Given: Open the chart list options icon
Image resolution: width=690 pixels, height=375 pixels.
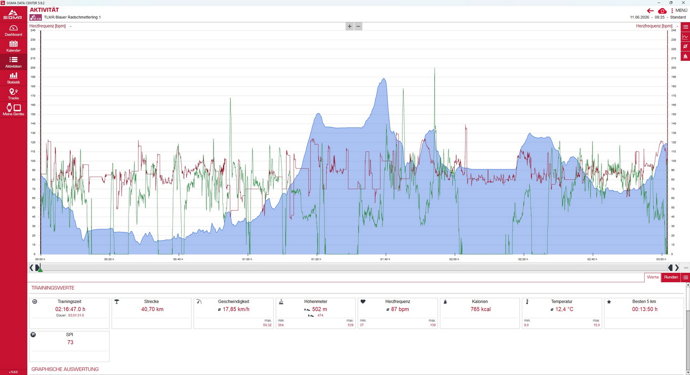Looking at the screenshot, I should coord(685,27).
